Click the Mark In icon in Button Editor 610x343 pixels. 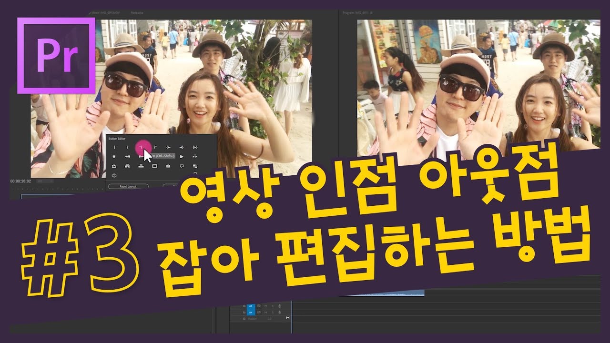click(114, 147)
